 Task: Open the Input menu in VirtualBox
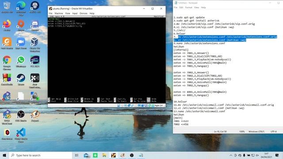[x=75, y=13]
